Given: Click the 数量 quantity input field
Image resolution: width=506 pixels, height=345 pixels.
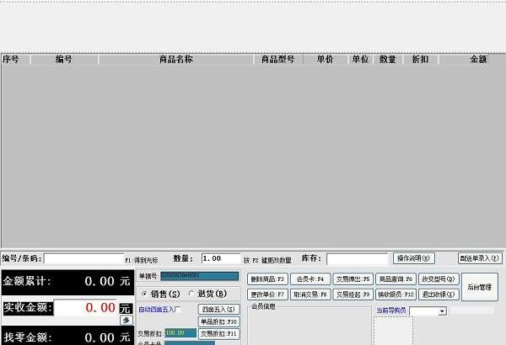Looking at the screenshot, I should coord(221,258).
